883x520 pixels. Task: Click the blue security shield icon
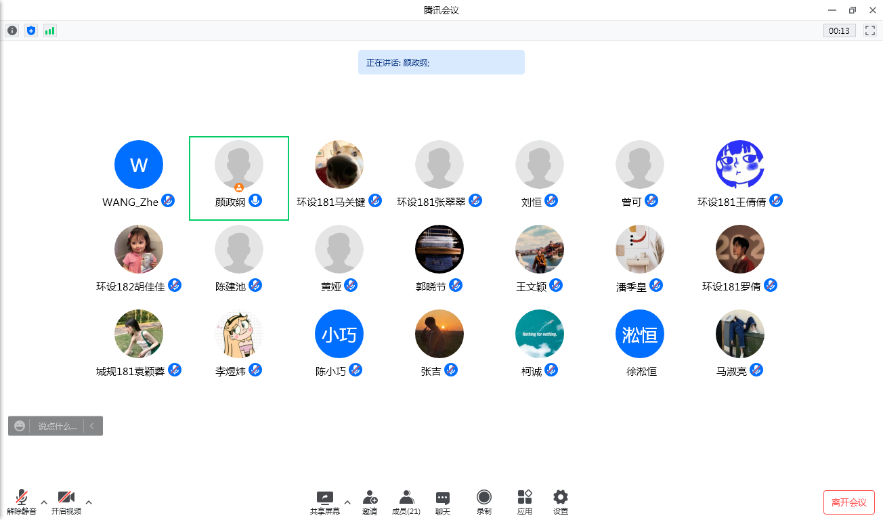point(31,30)
